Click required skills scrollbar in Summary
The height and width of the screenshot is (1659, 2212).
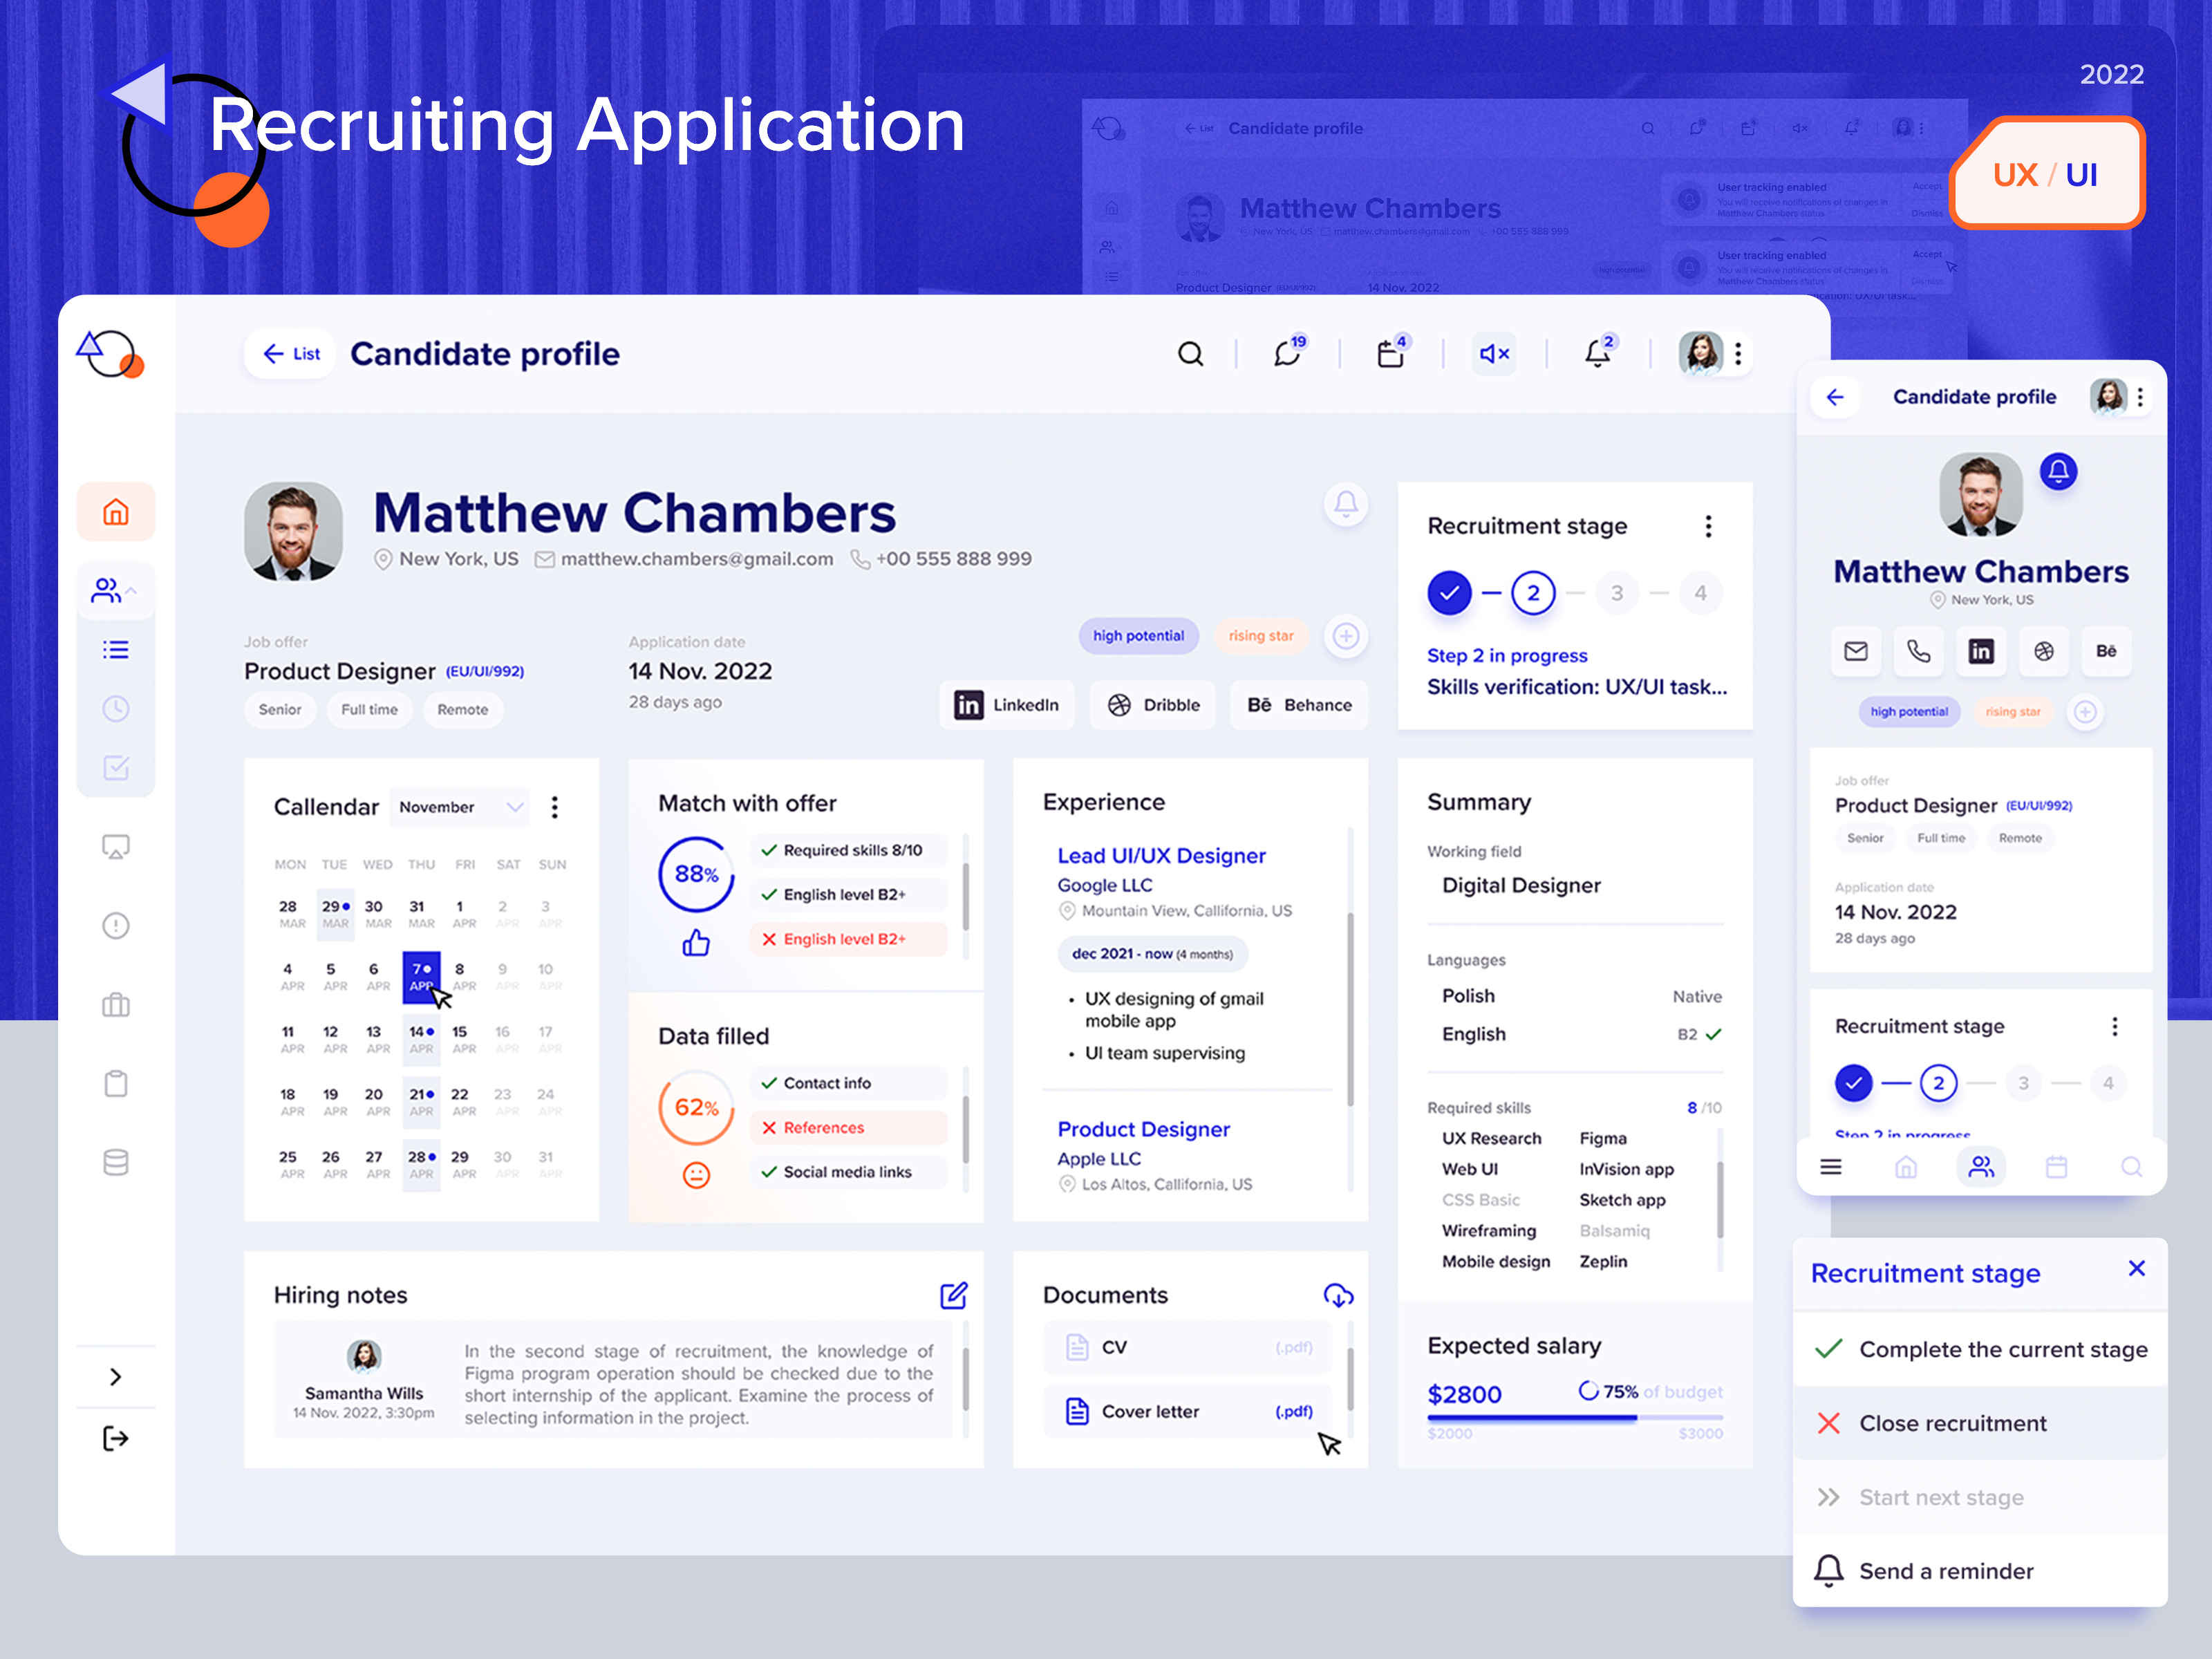(1720, 1200)
